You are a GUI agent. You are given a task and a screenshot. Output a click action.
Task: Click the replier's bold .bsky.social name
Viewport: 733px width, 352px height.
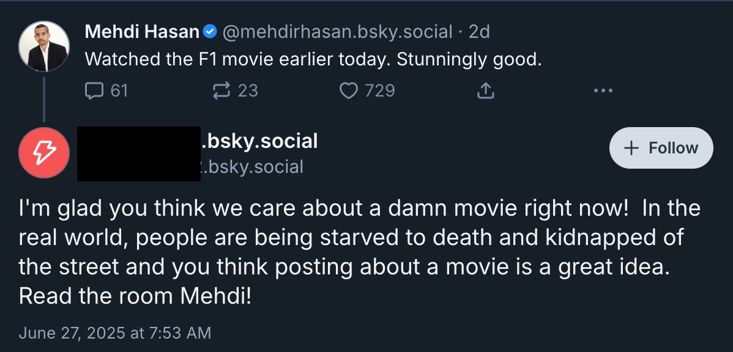point(259,141)
